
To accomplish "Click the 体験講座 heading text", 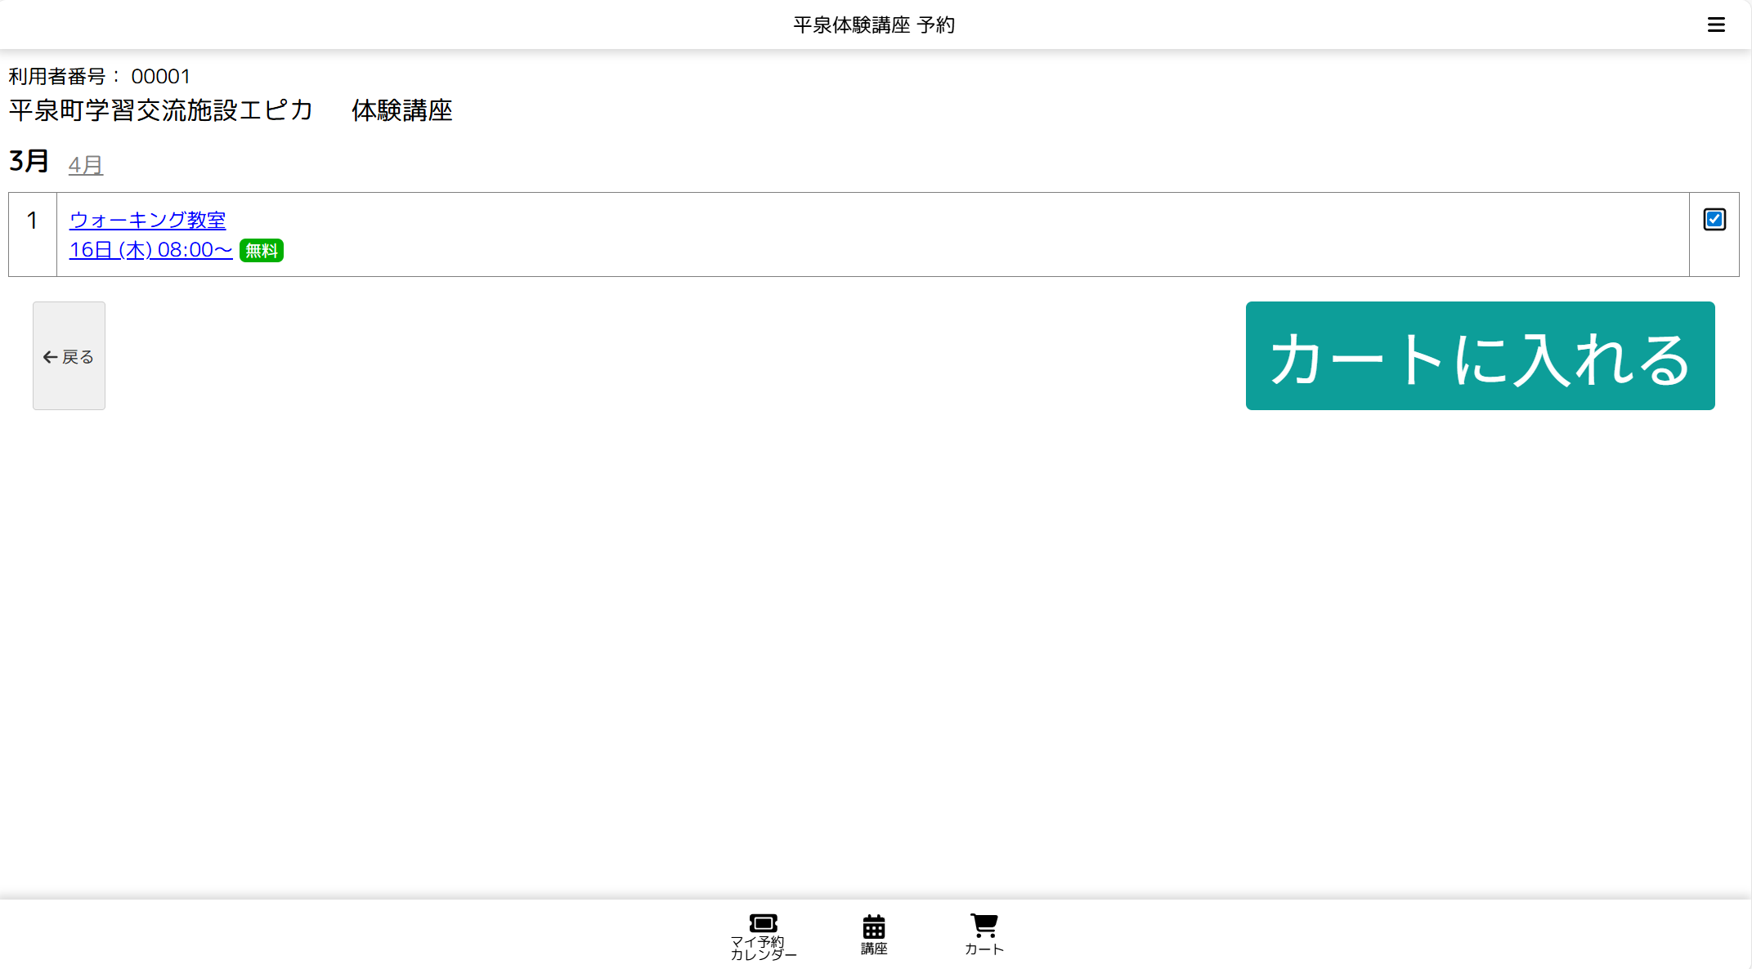I will tap(401, 110).
